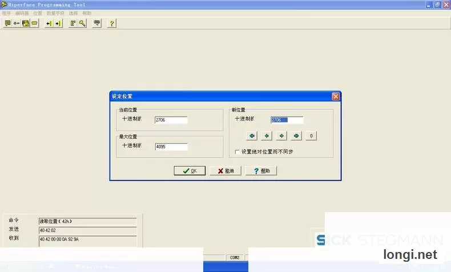Click the left arrow position toolbar icon
Screen dimensions: 451x272
49,23
